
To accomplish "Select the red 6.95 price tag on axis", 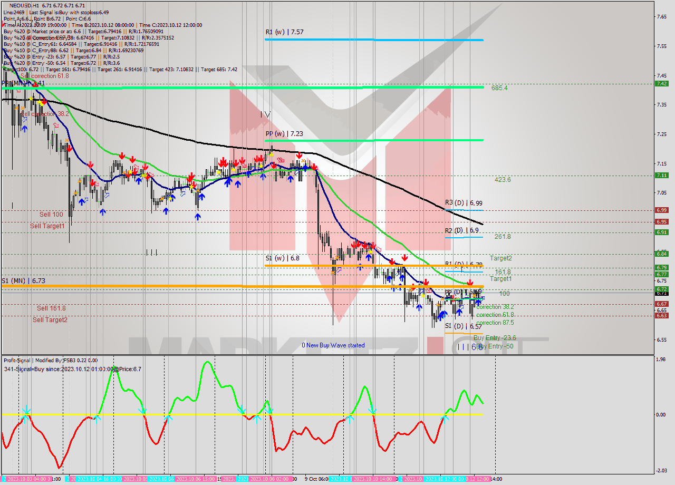I will (x=662, y=222).
